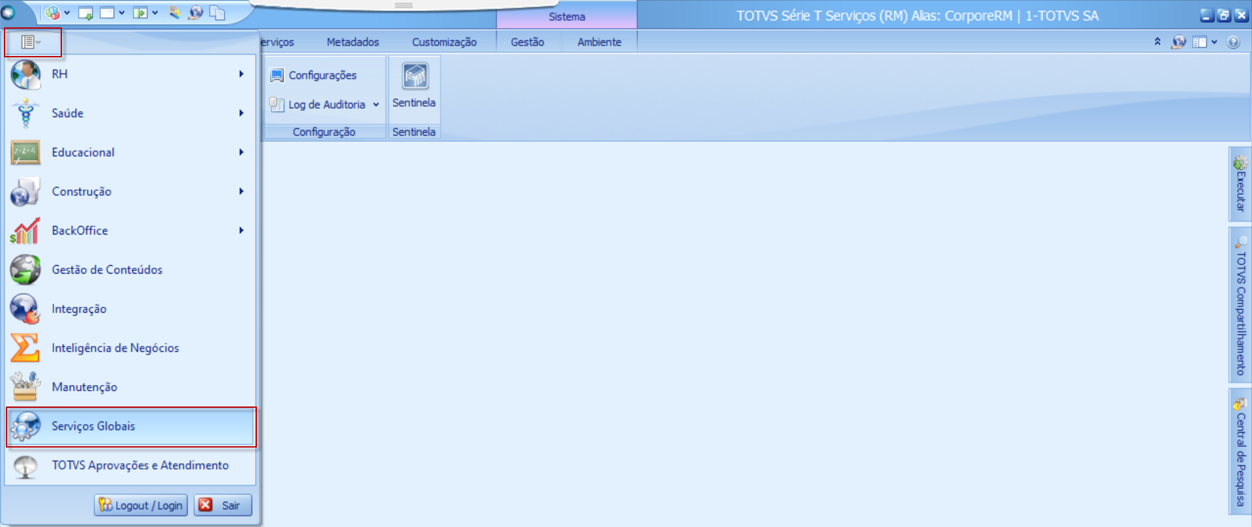1252x527 pixels.
Task: Click the Sentinela group caption below the button
Action: point(414,132)
